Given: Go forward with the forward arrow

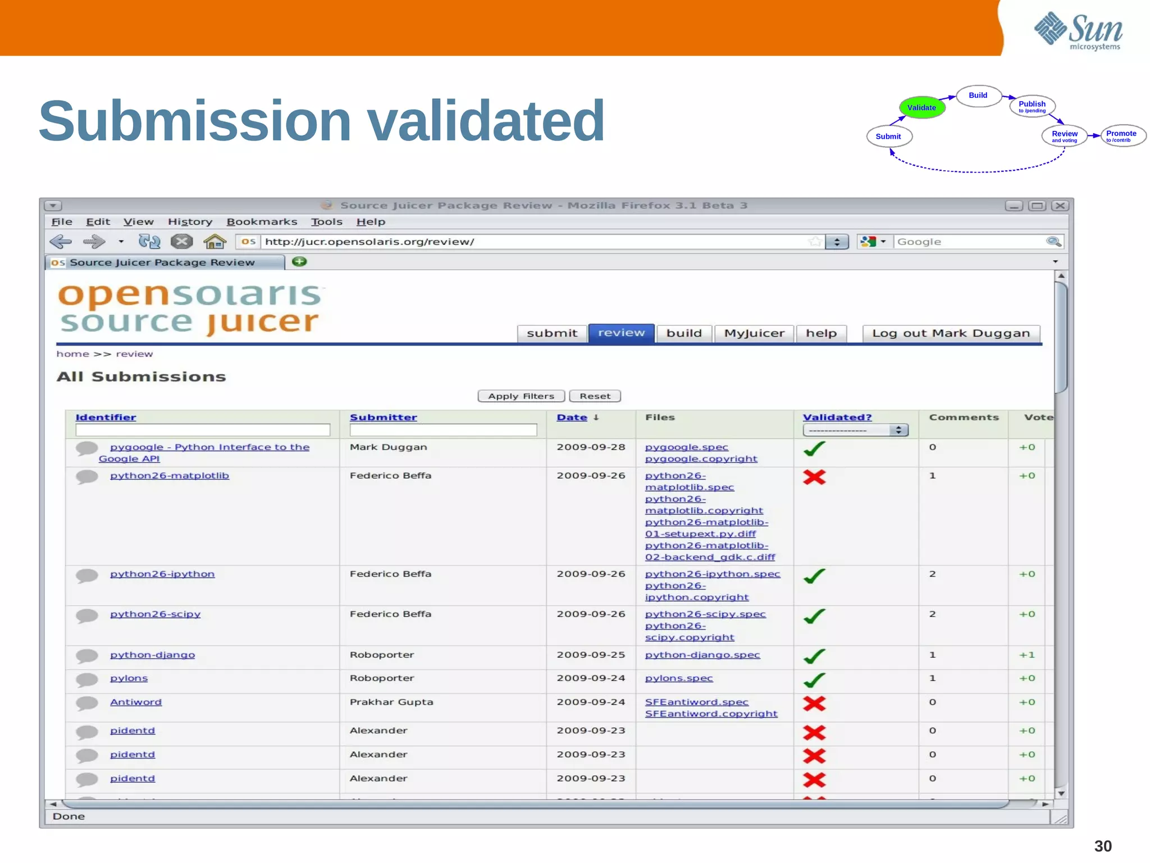Looking at the screenshot, I should (94, 242).
